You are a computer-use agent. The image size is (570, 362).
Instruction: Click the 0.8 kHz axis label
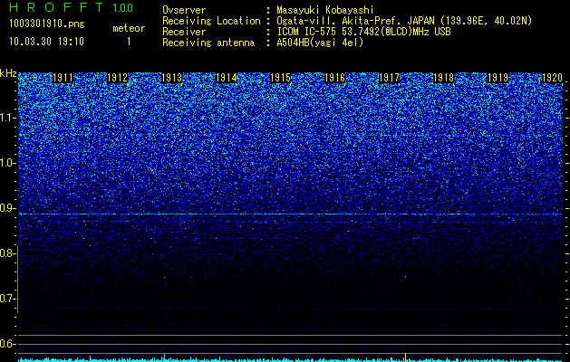point(8,253)
